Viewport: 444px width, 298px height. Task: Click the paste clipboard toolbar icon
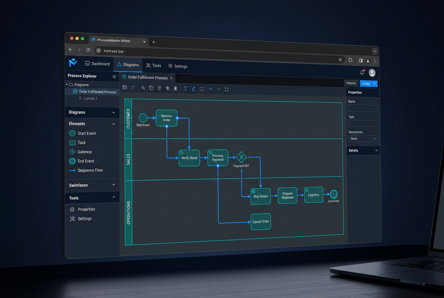coord(160,88)
